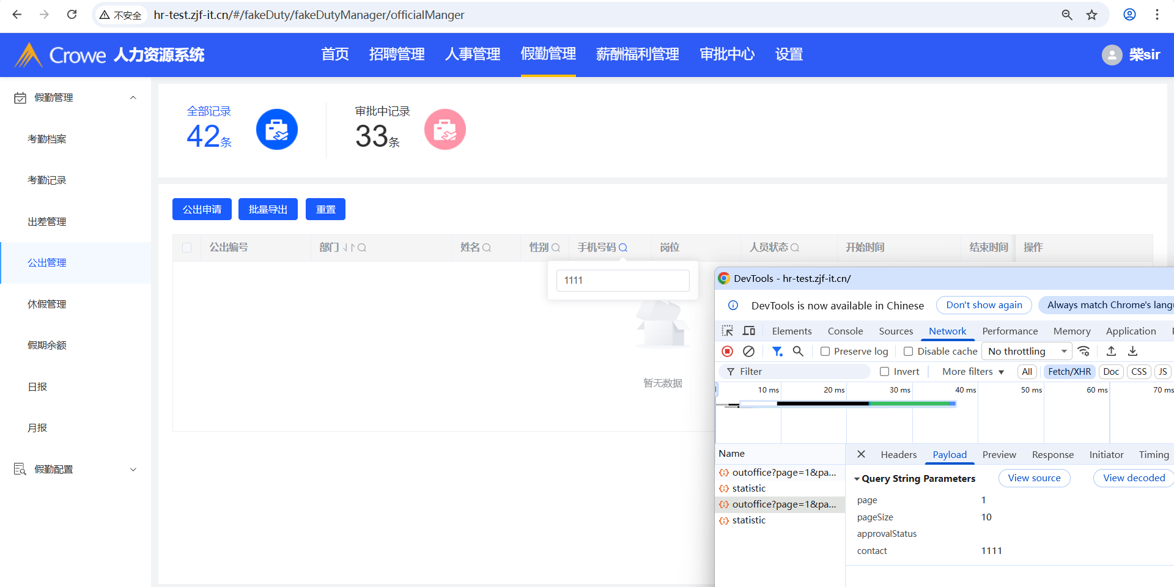1174x587 pixels.
Task: Click the Don't show again button
Action: coord(984,305)
